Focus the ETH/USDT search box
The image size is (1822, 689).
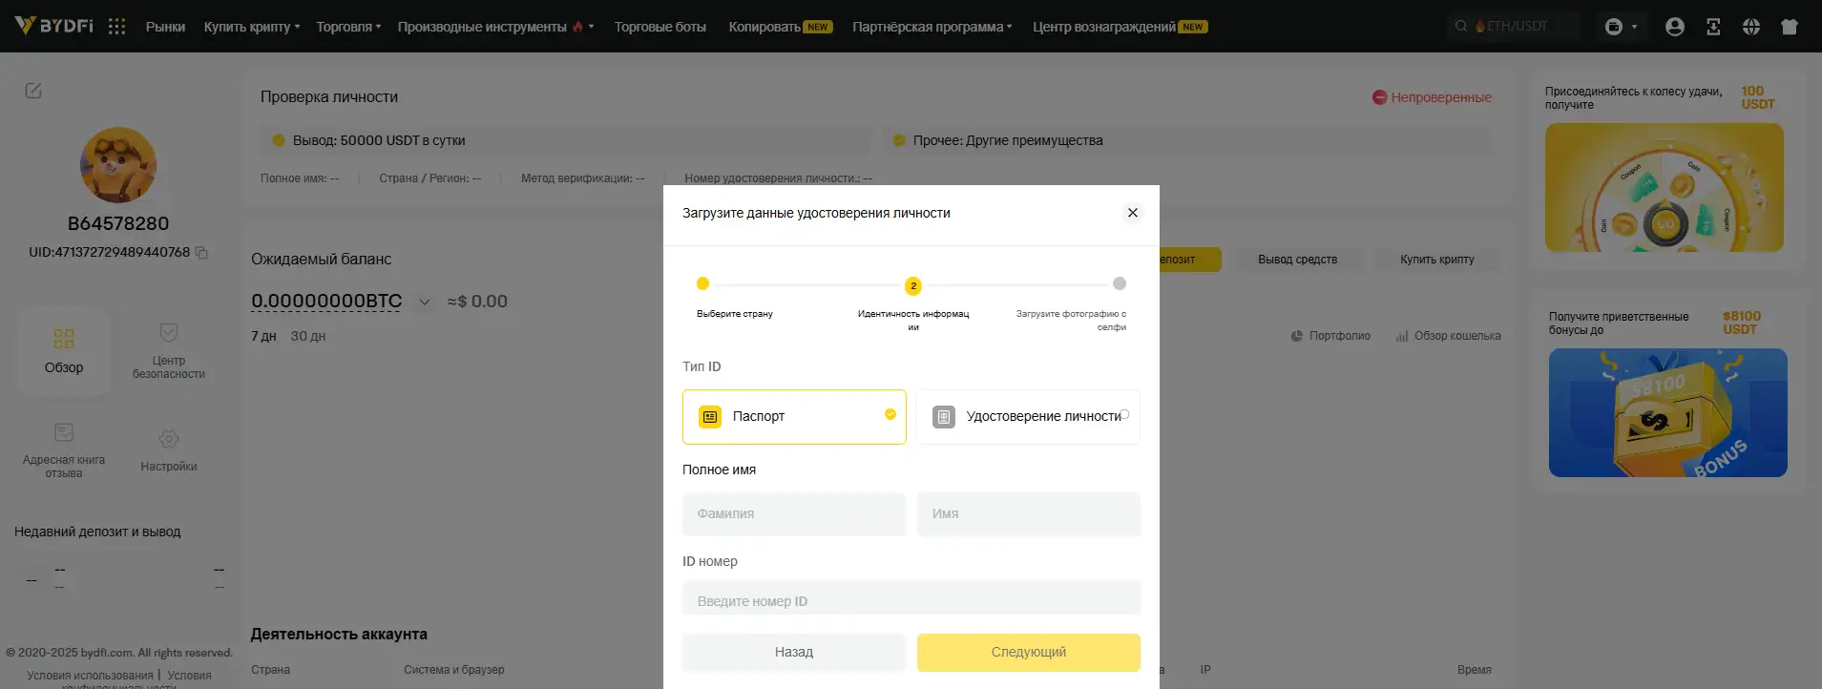[x=1514, y=26]
